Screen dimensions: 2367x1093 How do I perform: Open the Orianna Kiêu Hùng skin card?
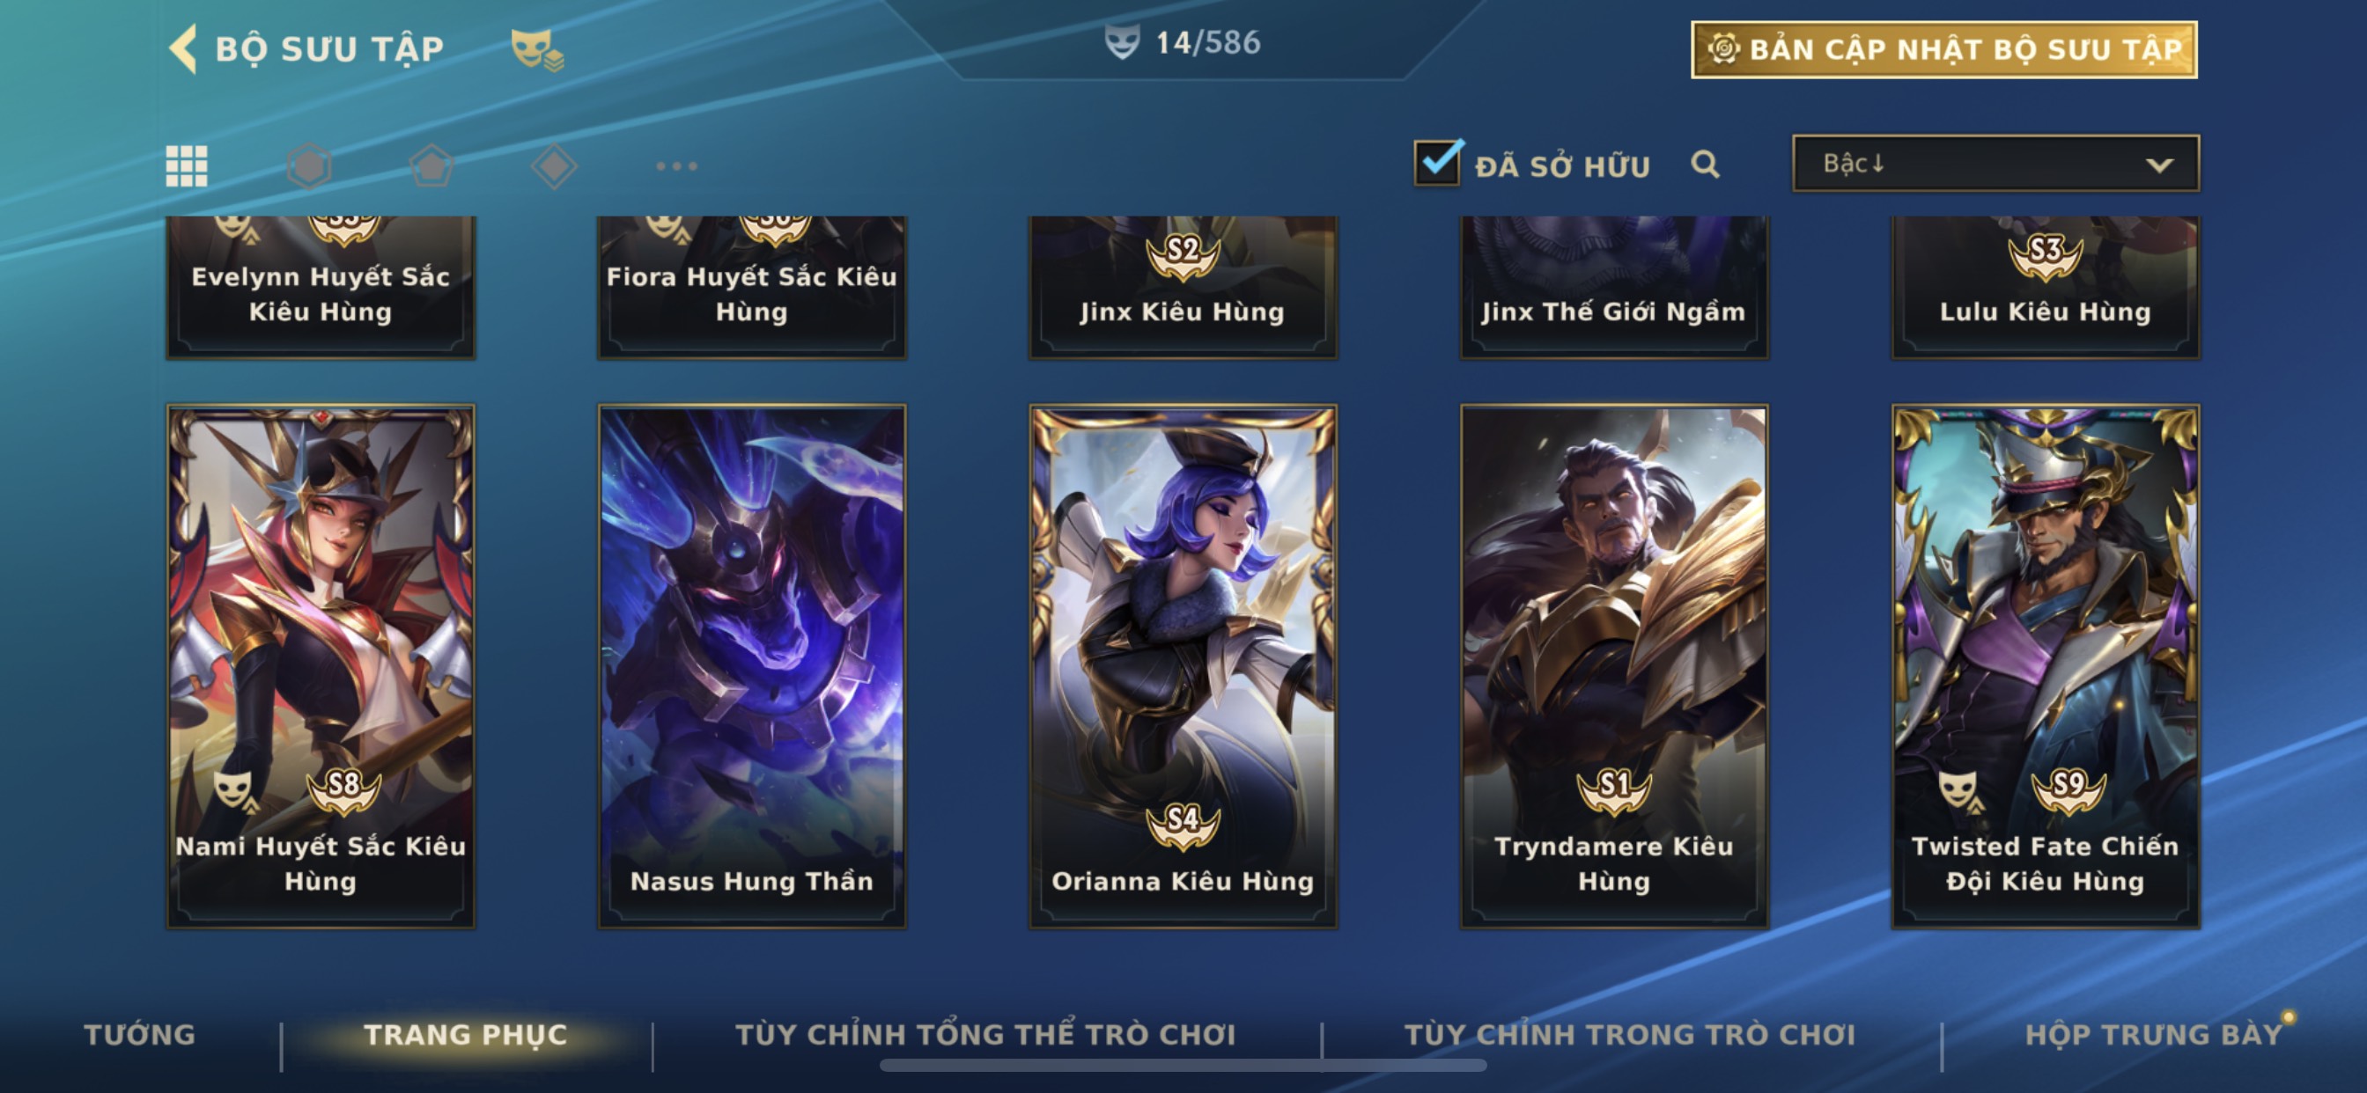(x=1183, y=666)
